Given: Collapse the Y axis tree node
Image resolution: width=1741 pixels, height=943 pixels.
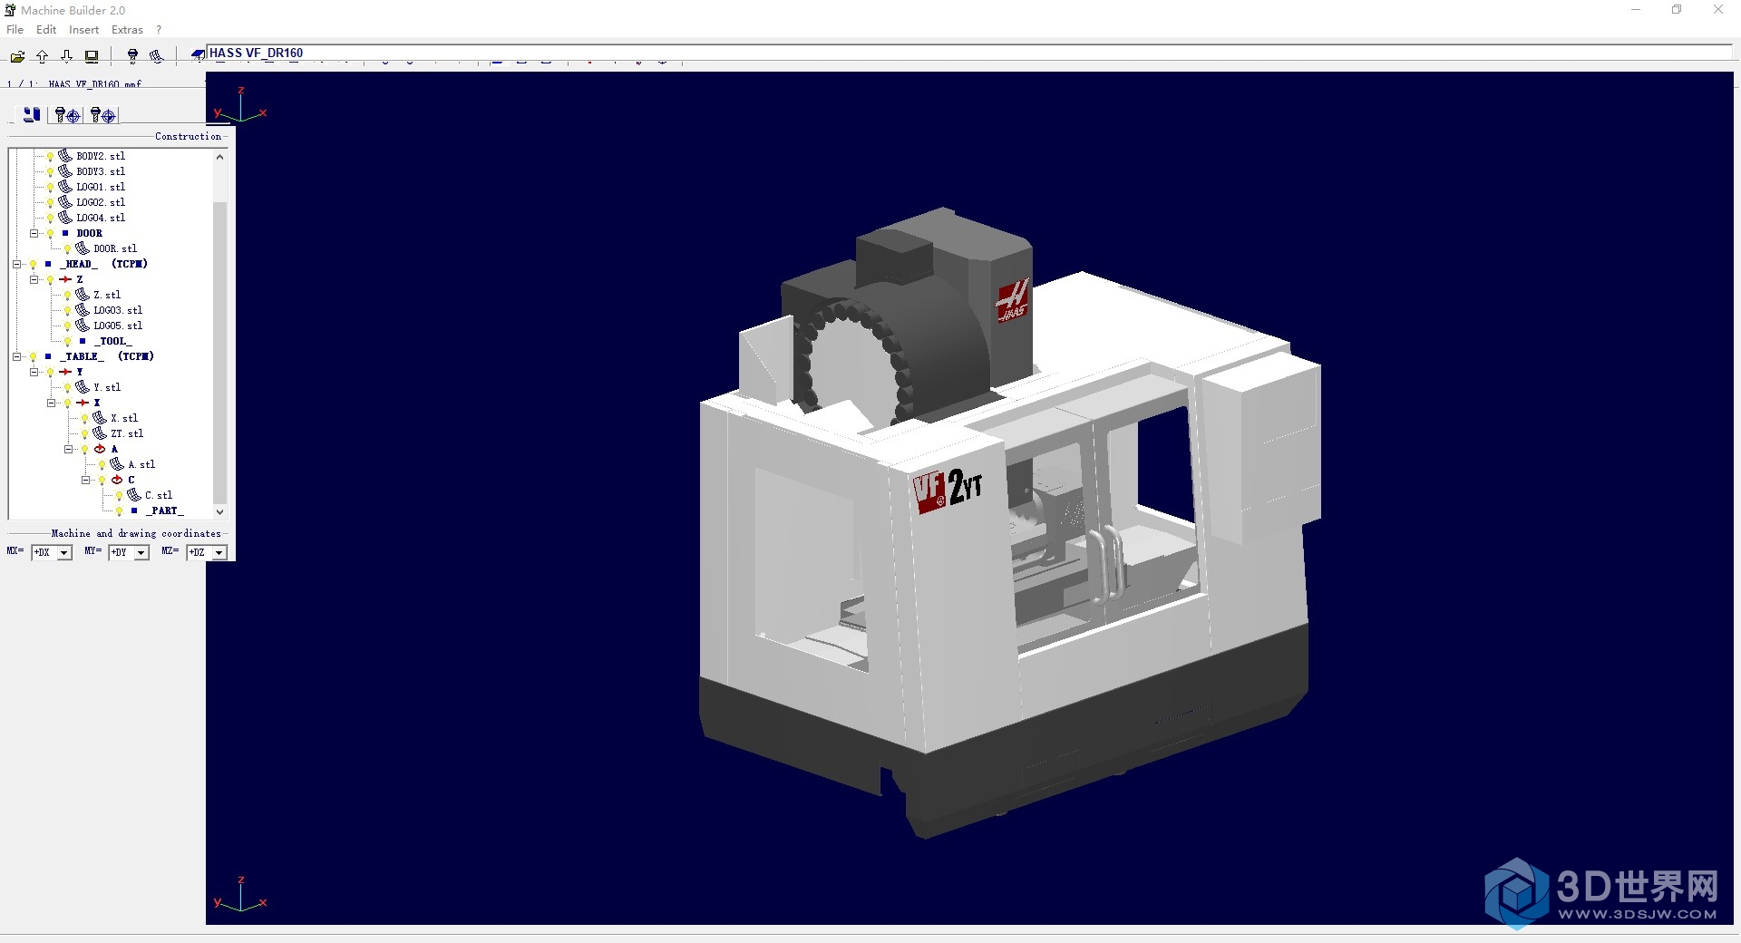Looking at the screenshot, I should (x=34, y=372).
